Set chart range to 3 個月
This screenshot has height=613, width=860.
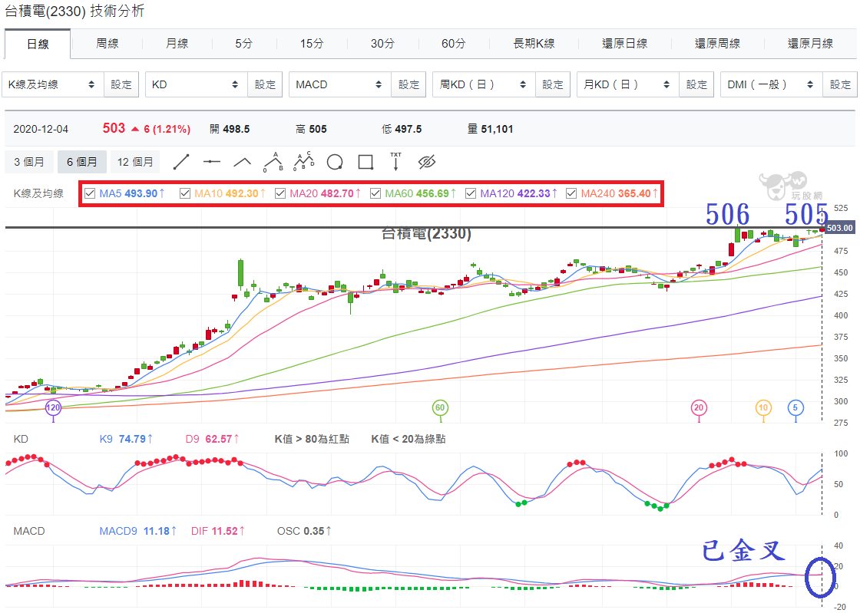[29, 162]
